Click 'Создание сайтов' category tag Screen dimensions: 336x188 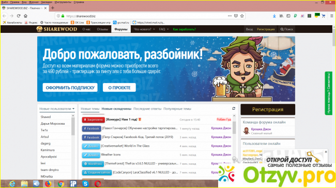97,173
